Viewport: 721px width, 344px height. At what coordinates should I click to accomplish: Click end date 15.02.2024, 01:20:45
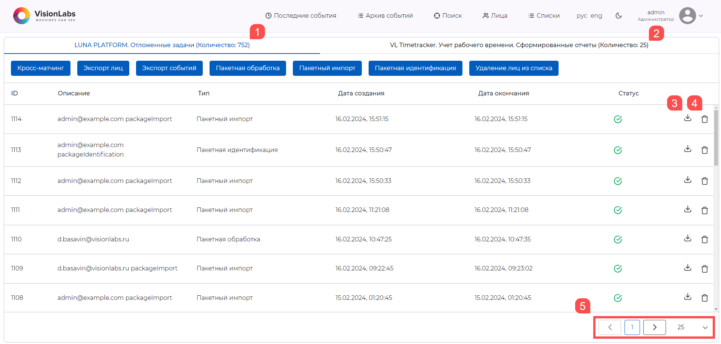[x=503, y=298]
